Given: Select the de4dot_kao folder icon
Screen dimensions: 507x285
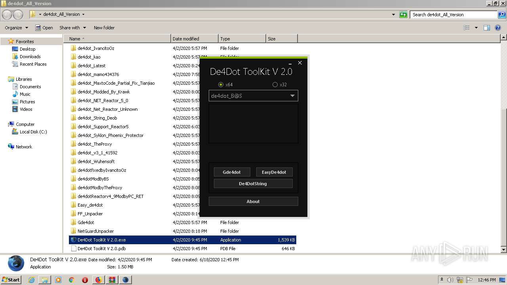Looking at the screenshot, I should 73,57.
